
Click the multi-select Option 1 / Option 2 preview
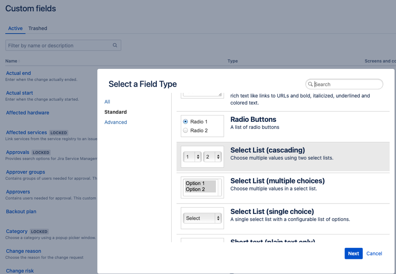coord(202,187)
